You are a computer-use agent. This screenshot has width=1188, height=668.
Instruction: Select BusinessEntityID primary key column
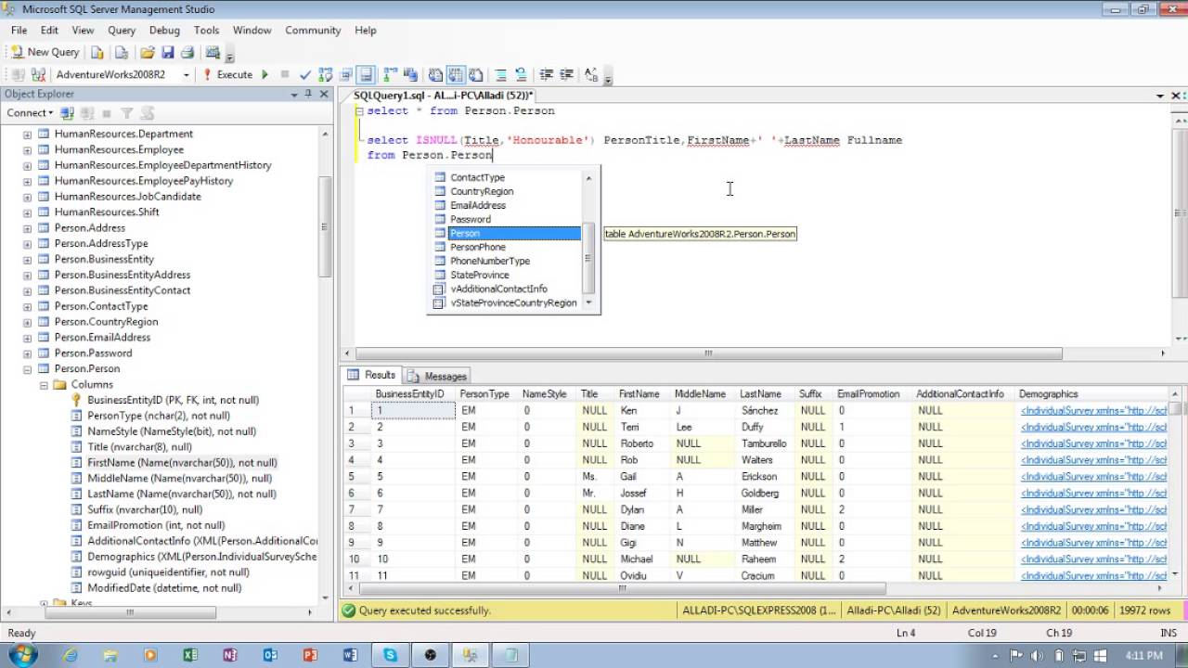point(173,400)
